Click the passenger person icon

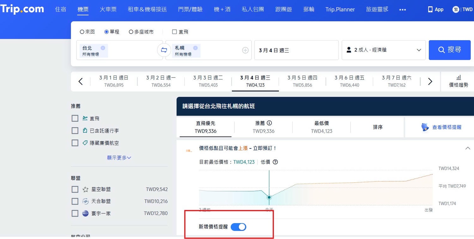[349, 50]
